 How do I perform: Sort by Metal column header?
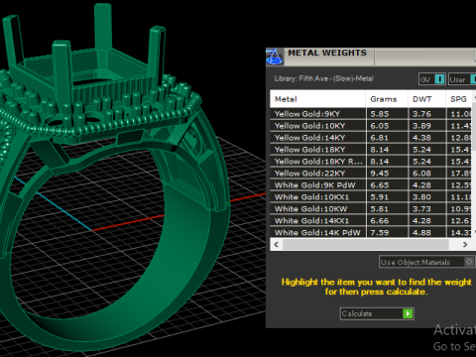click(318, 99)
